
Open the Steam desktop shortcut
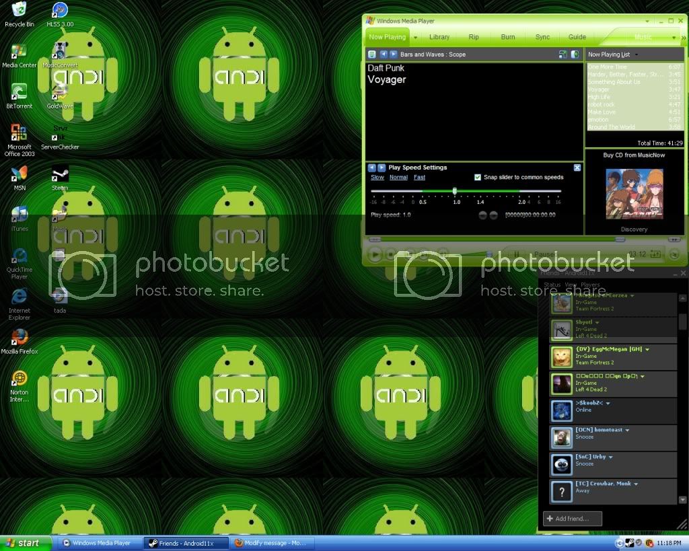(60, 176)
